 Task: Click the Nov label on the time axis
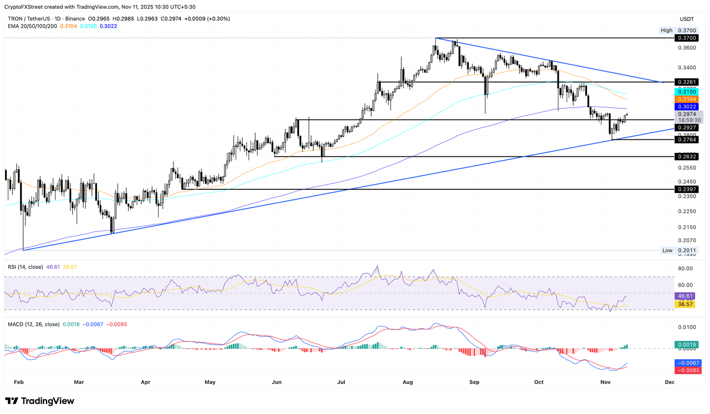tap(606, 382)
